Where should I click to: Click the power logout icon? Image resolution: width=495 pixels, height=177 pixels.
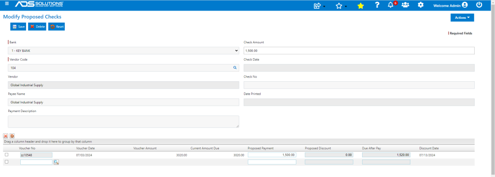point(479,5)
